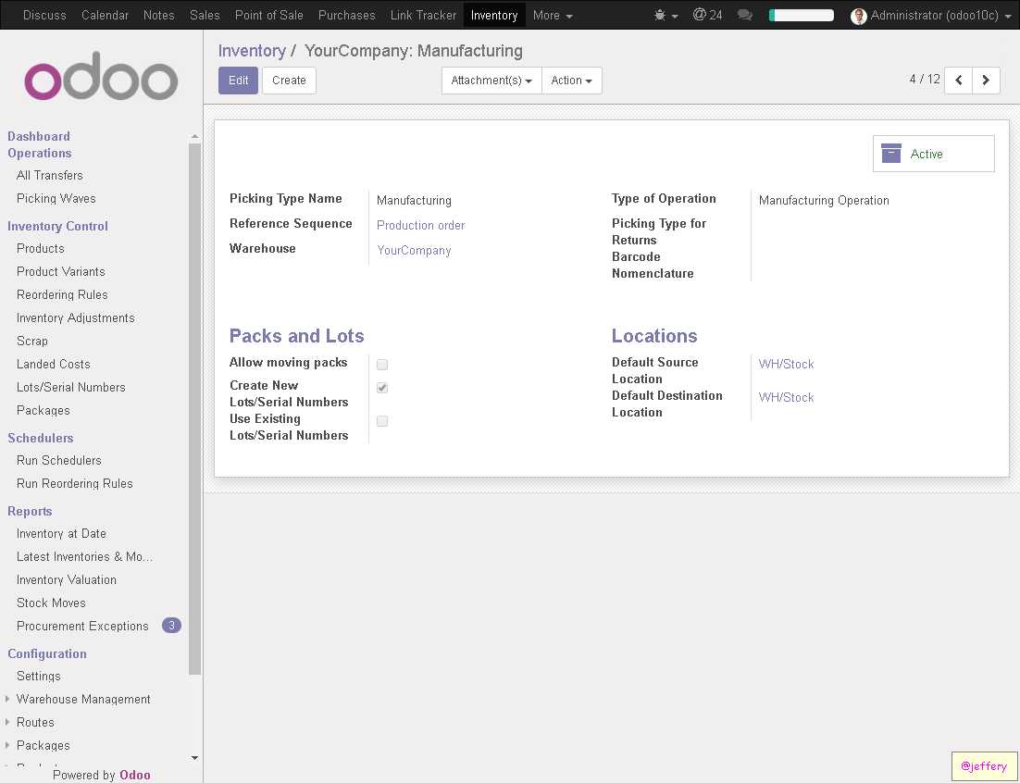Image resolution: width=1020 pixels, height=783 pixels.
Task: Open Inventory at Date report
Action: pos(61,533)
